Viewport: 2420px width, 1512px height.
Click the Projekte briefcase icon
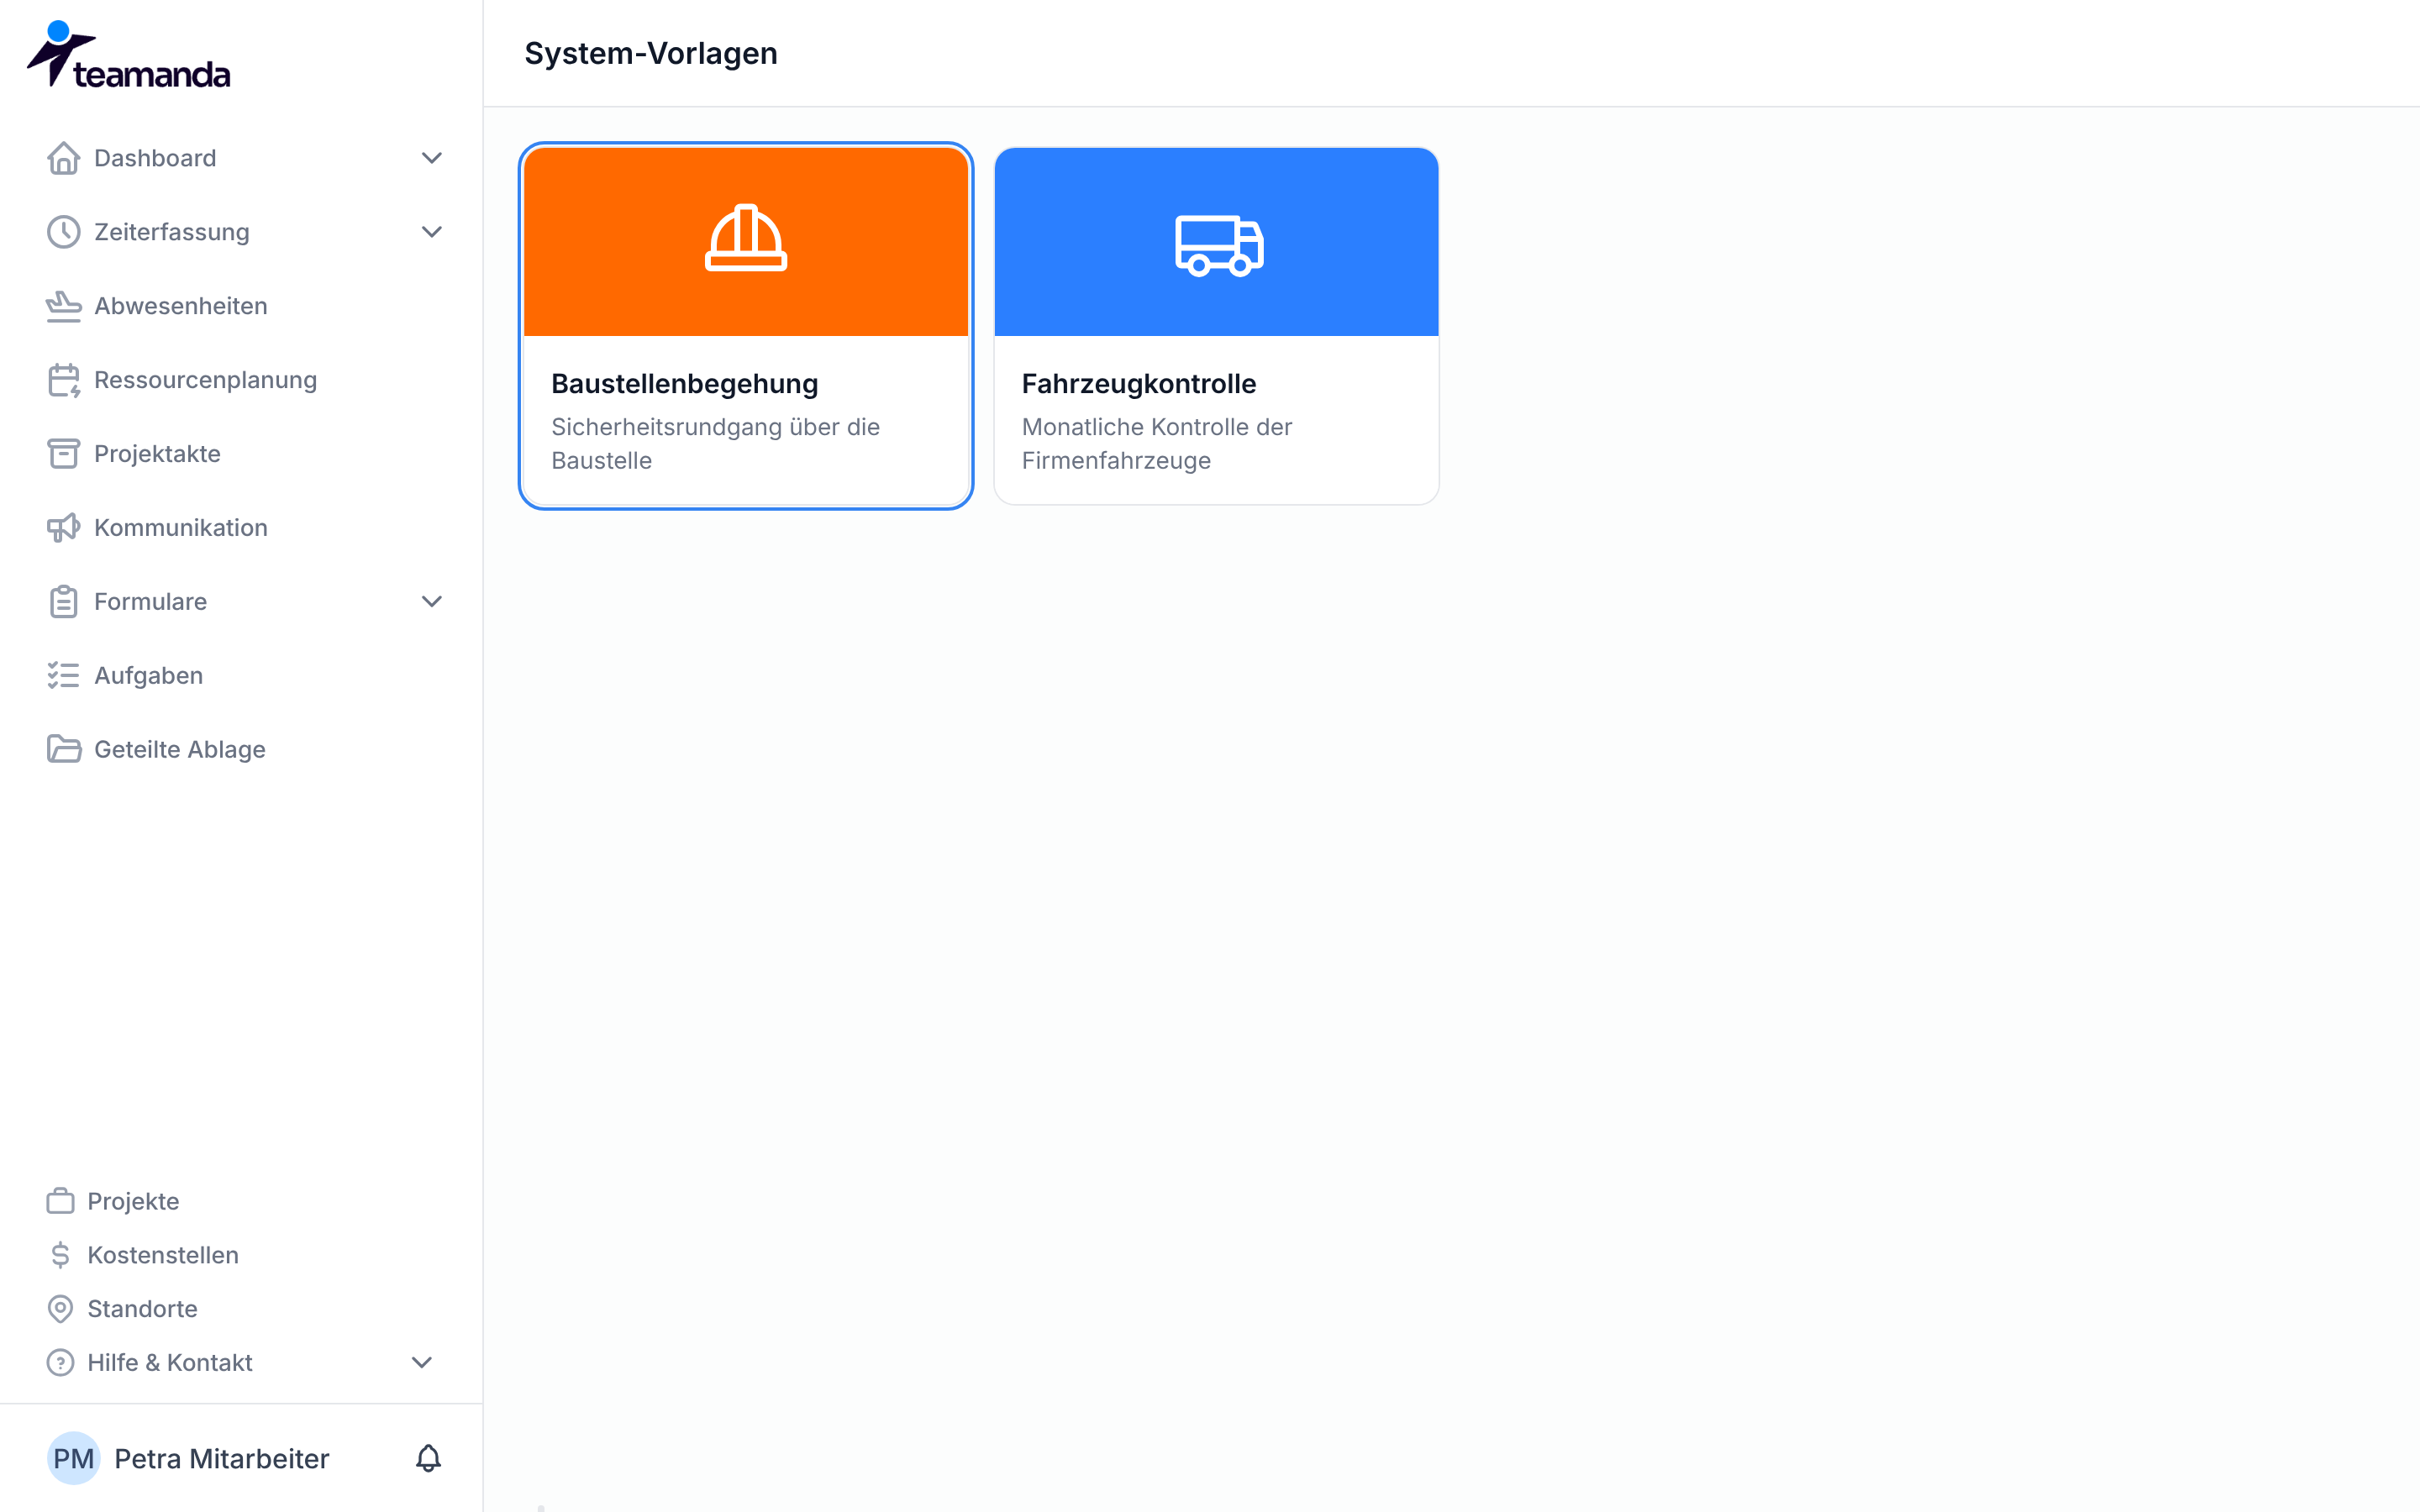tap(61, 1201)
